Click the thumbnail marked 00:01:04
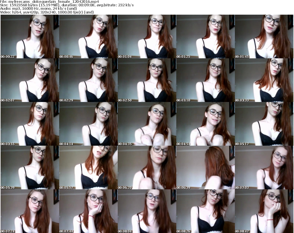 [x=147, y=36]
